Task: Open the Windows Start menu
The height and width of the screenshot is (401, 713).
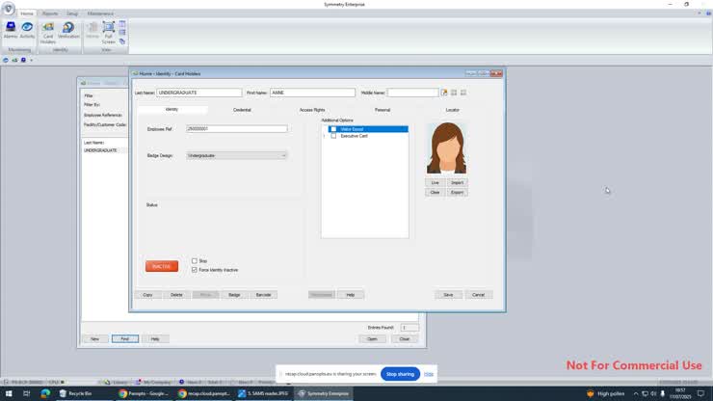Action: point(9,393)
